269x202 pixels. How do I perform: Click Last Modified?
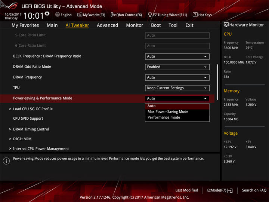point(187,190)
